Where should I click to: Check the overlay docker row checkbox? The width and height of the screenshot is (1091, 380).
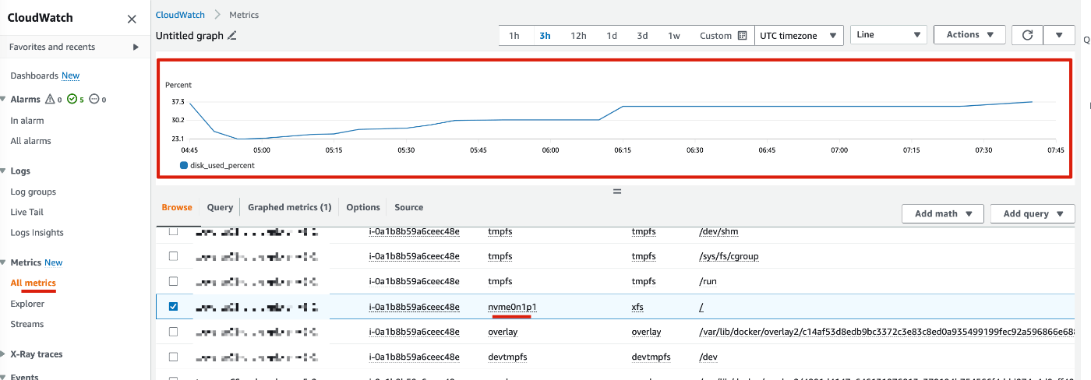[x=173, y=332]
